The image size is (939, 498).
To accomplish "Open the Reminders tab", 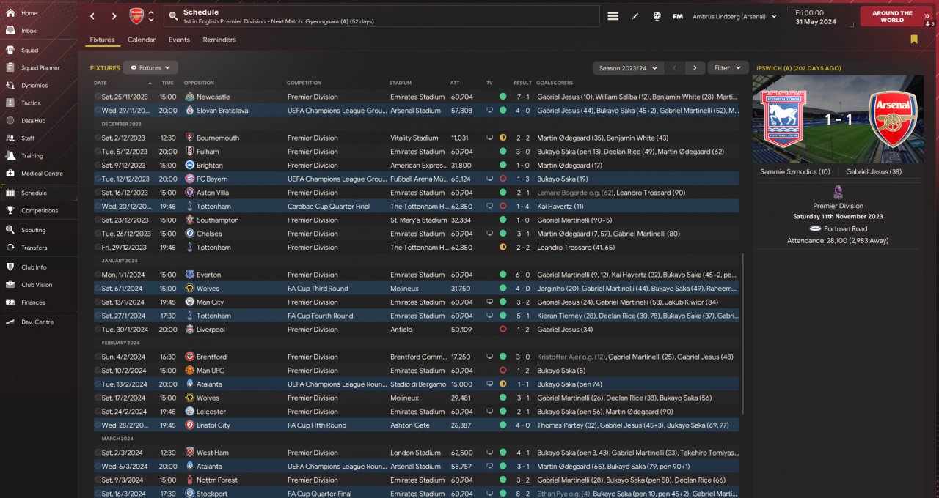I will [219, 40].
